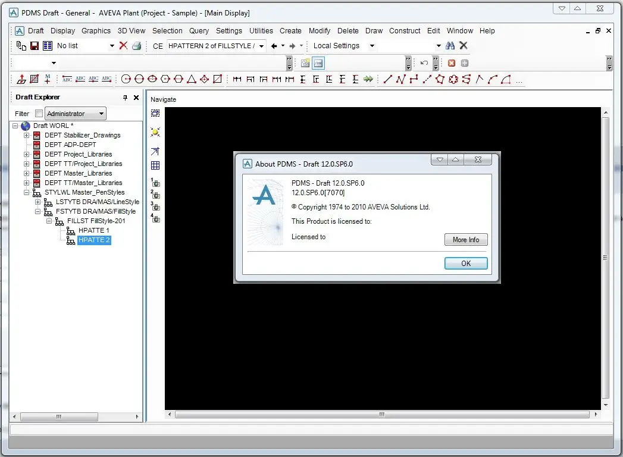This screenshot has width=623, height=457.
Task: Click the red X delete list icon
Action: 123,46
